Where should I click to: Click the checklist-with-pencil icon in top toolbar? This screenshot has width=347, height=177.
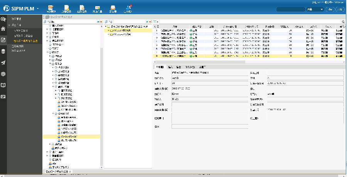(51, 7)
